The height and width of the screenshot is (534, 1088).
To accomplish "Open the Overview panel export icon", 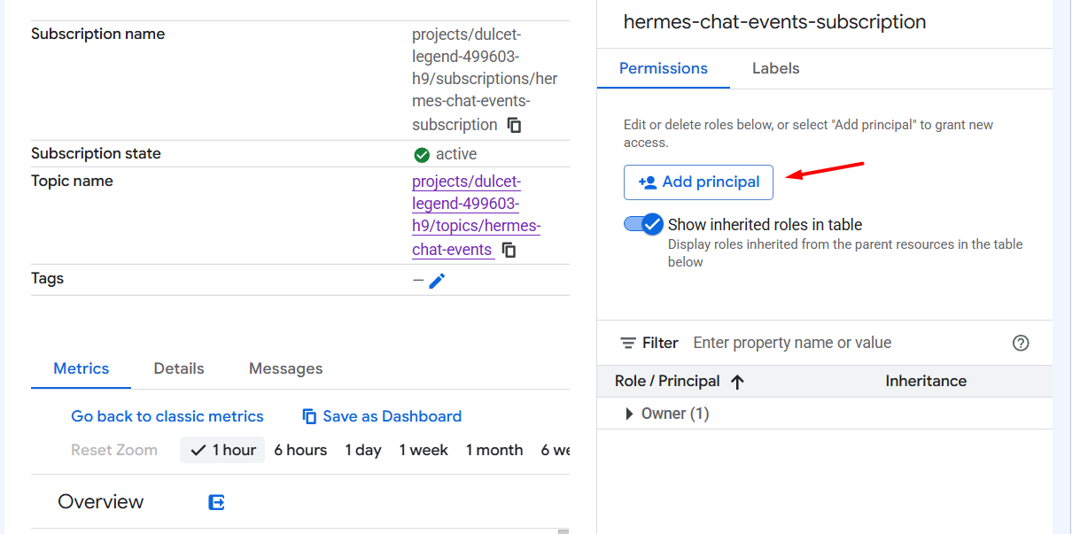I will [x=216, y=502].
